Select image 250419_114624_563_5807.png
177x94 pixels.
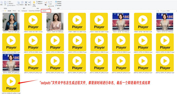pos(11,23)
